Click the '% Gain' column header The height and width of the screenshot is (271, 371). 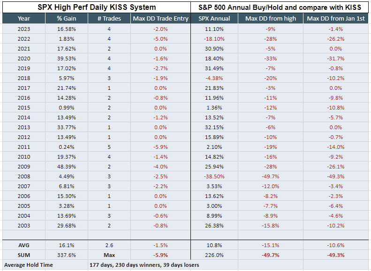tap(67, 18)
